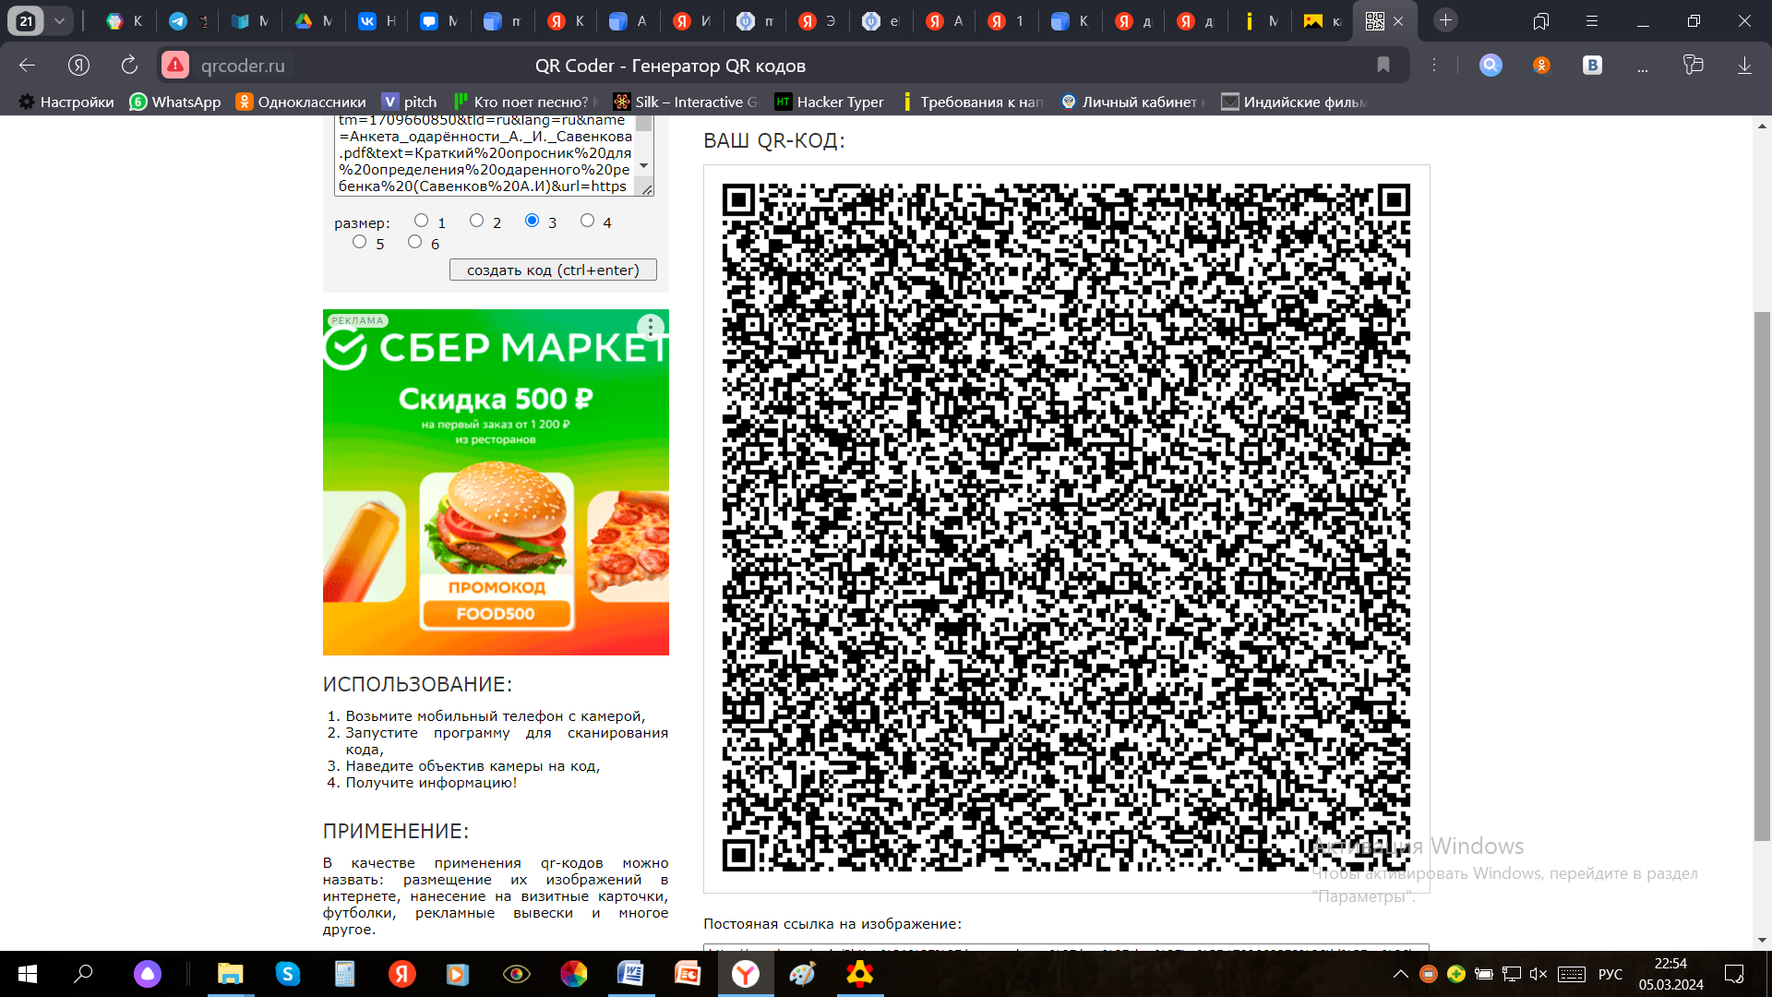Click inside the QR text input area
1772x997 pixels.
point(485,154)
